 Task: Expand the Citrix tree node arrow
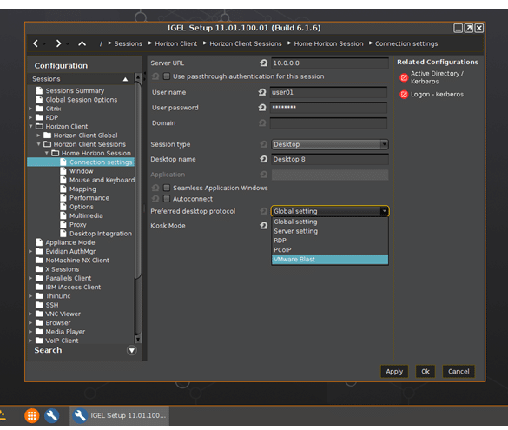click(x=30, y=109)
